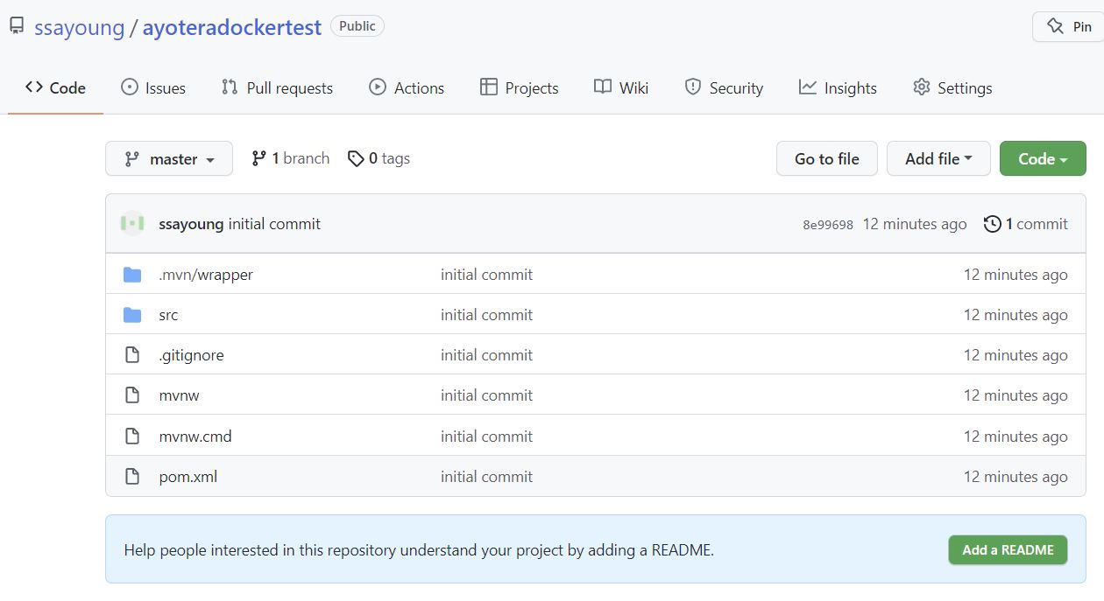
Task: View the 1 branch link
Action: coord(291,158)
